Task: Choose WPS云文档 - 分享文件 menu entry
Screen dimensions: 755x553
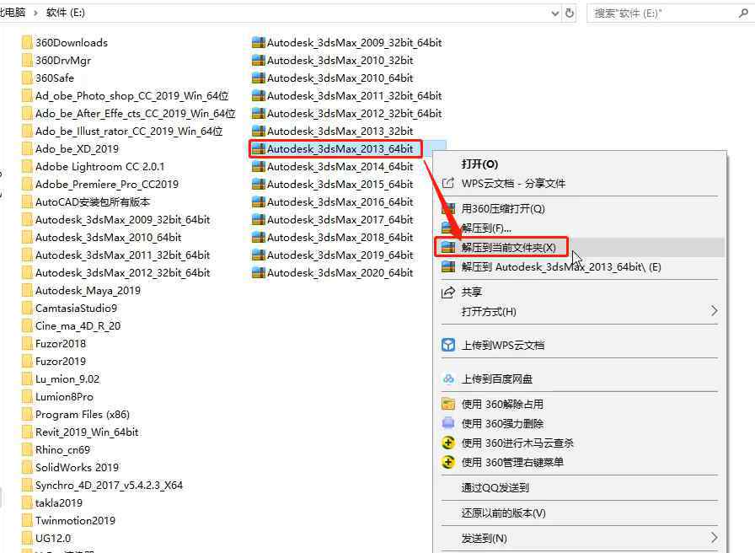Action: (x=580, y=184)
